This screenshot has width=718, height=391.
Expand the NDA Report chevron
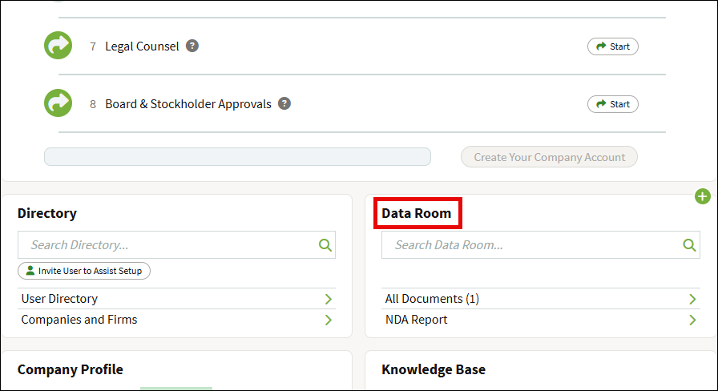pyautogui.click(x=692, y=320)
